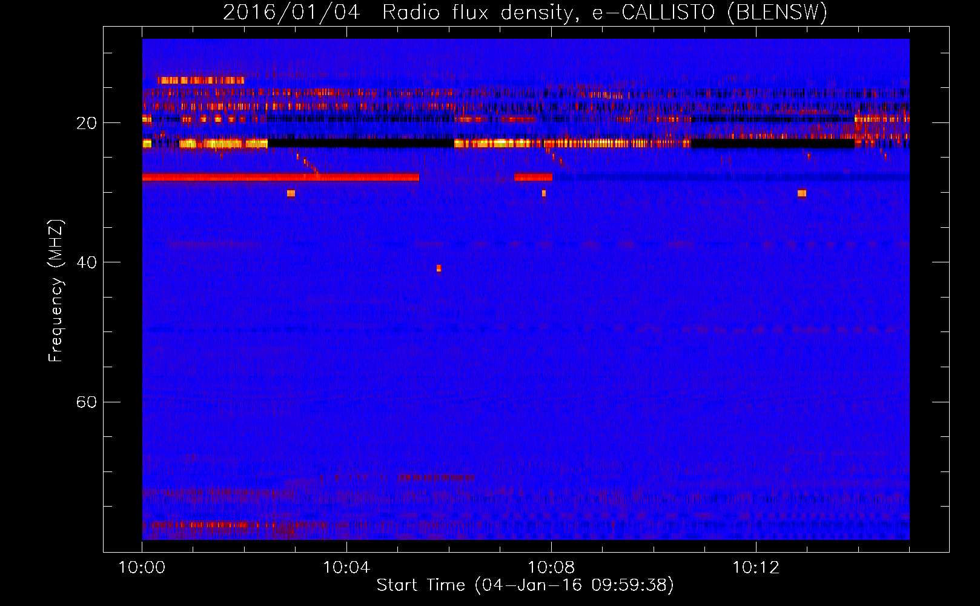The image size is (980, 606).
Task: Click the 10:08 time tick label
Action: pos(551,568)
